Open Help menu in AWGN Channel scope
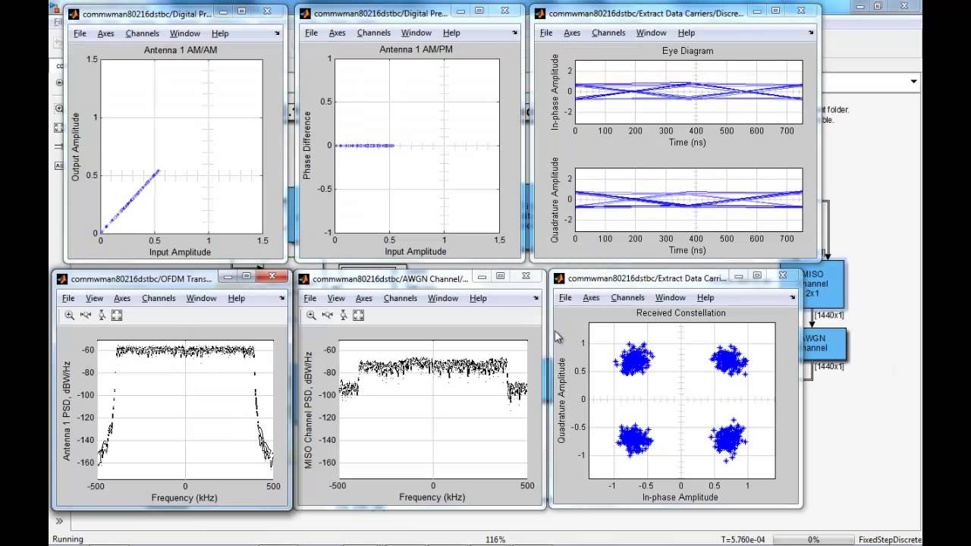 click(478, 298)
